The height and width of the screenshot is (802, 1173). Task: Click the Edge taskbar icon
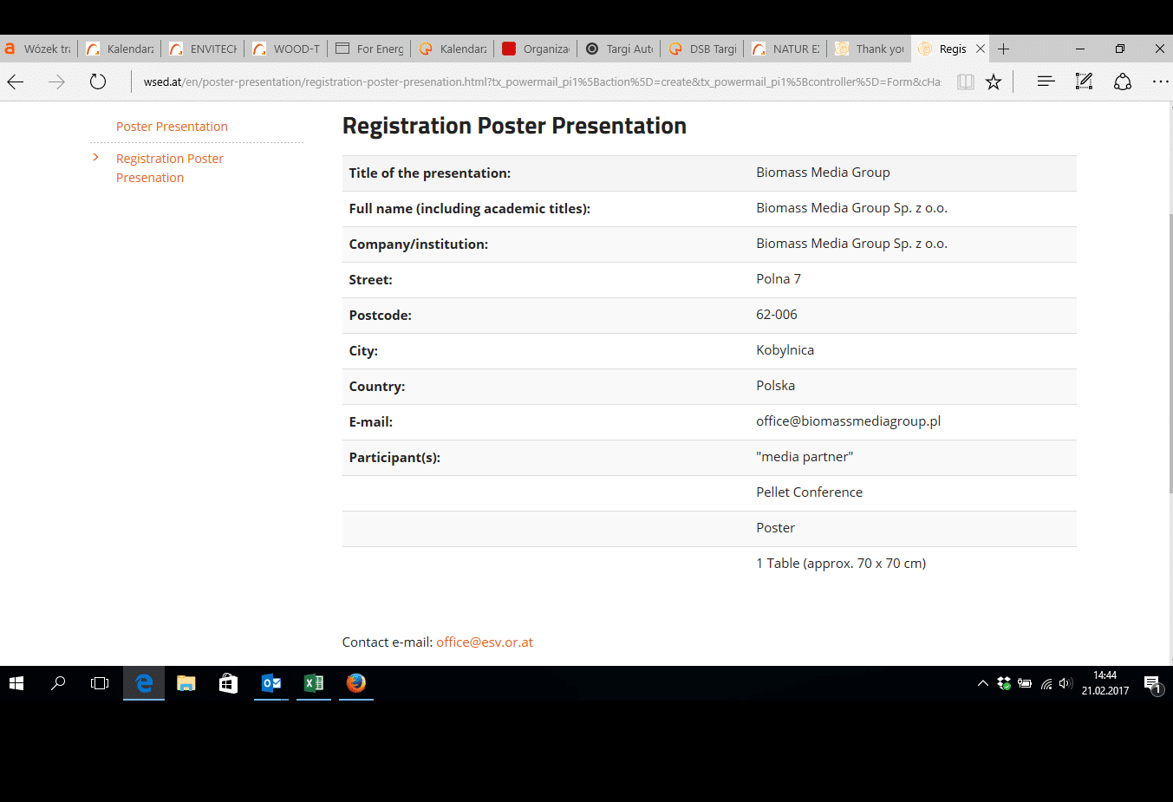tap(144, 683)
